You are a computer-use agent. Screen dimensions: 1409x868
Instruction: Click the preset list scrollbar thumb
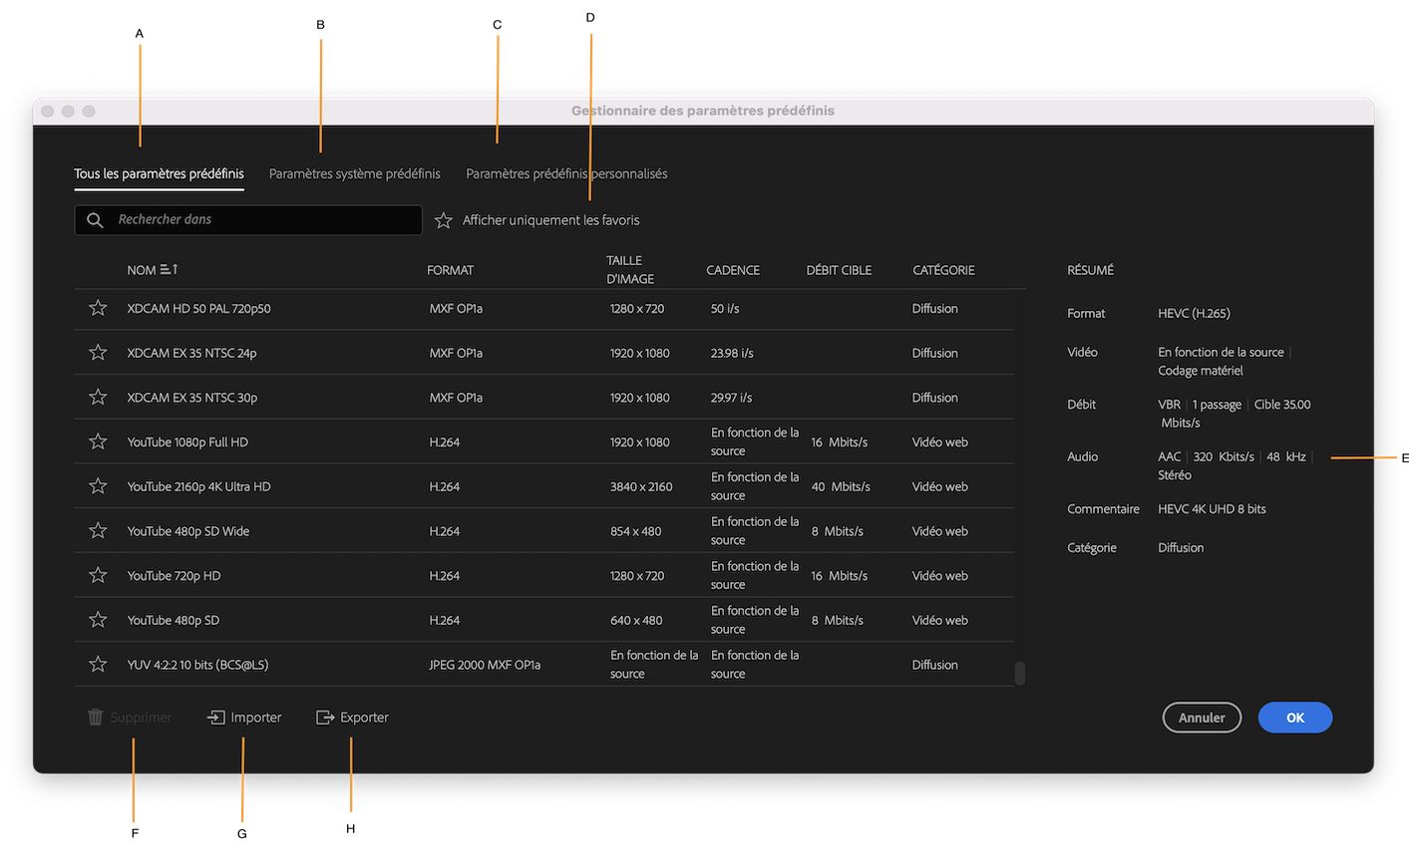1020,674
